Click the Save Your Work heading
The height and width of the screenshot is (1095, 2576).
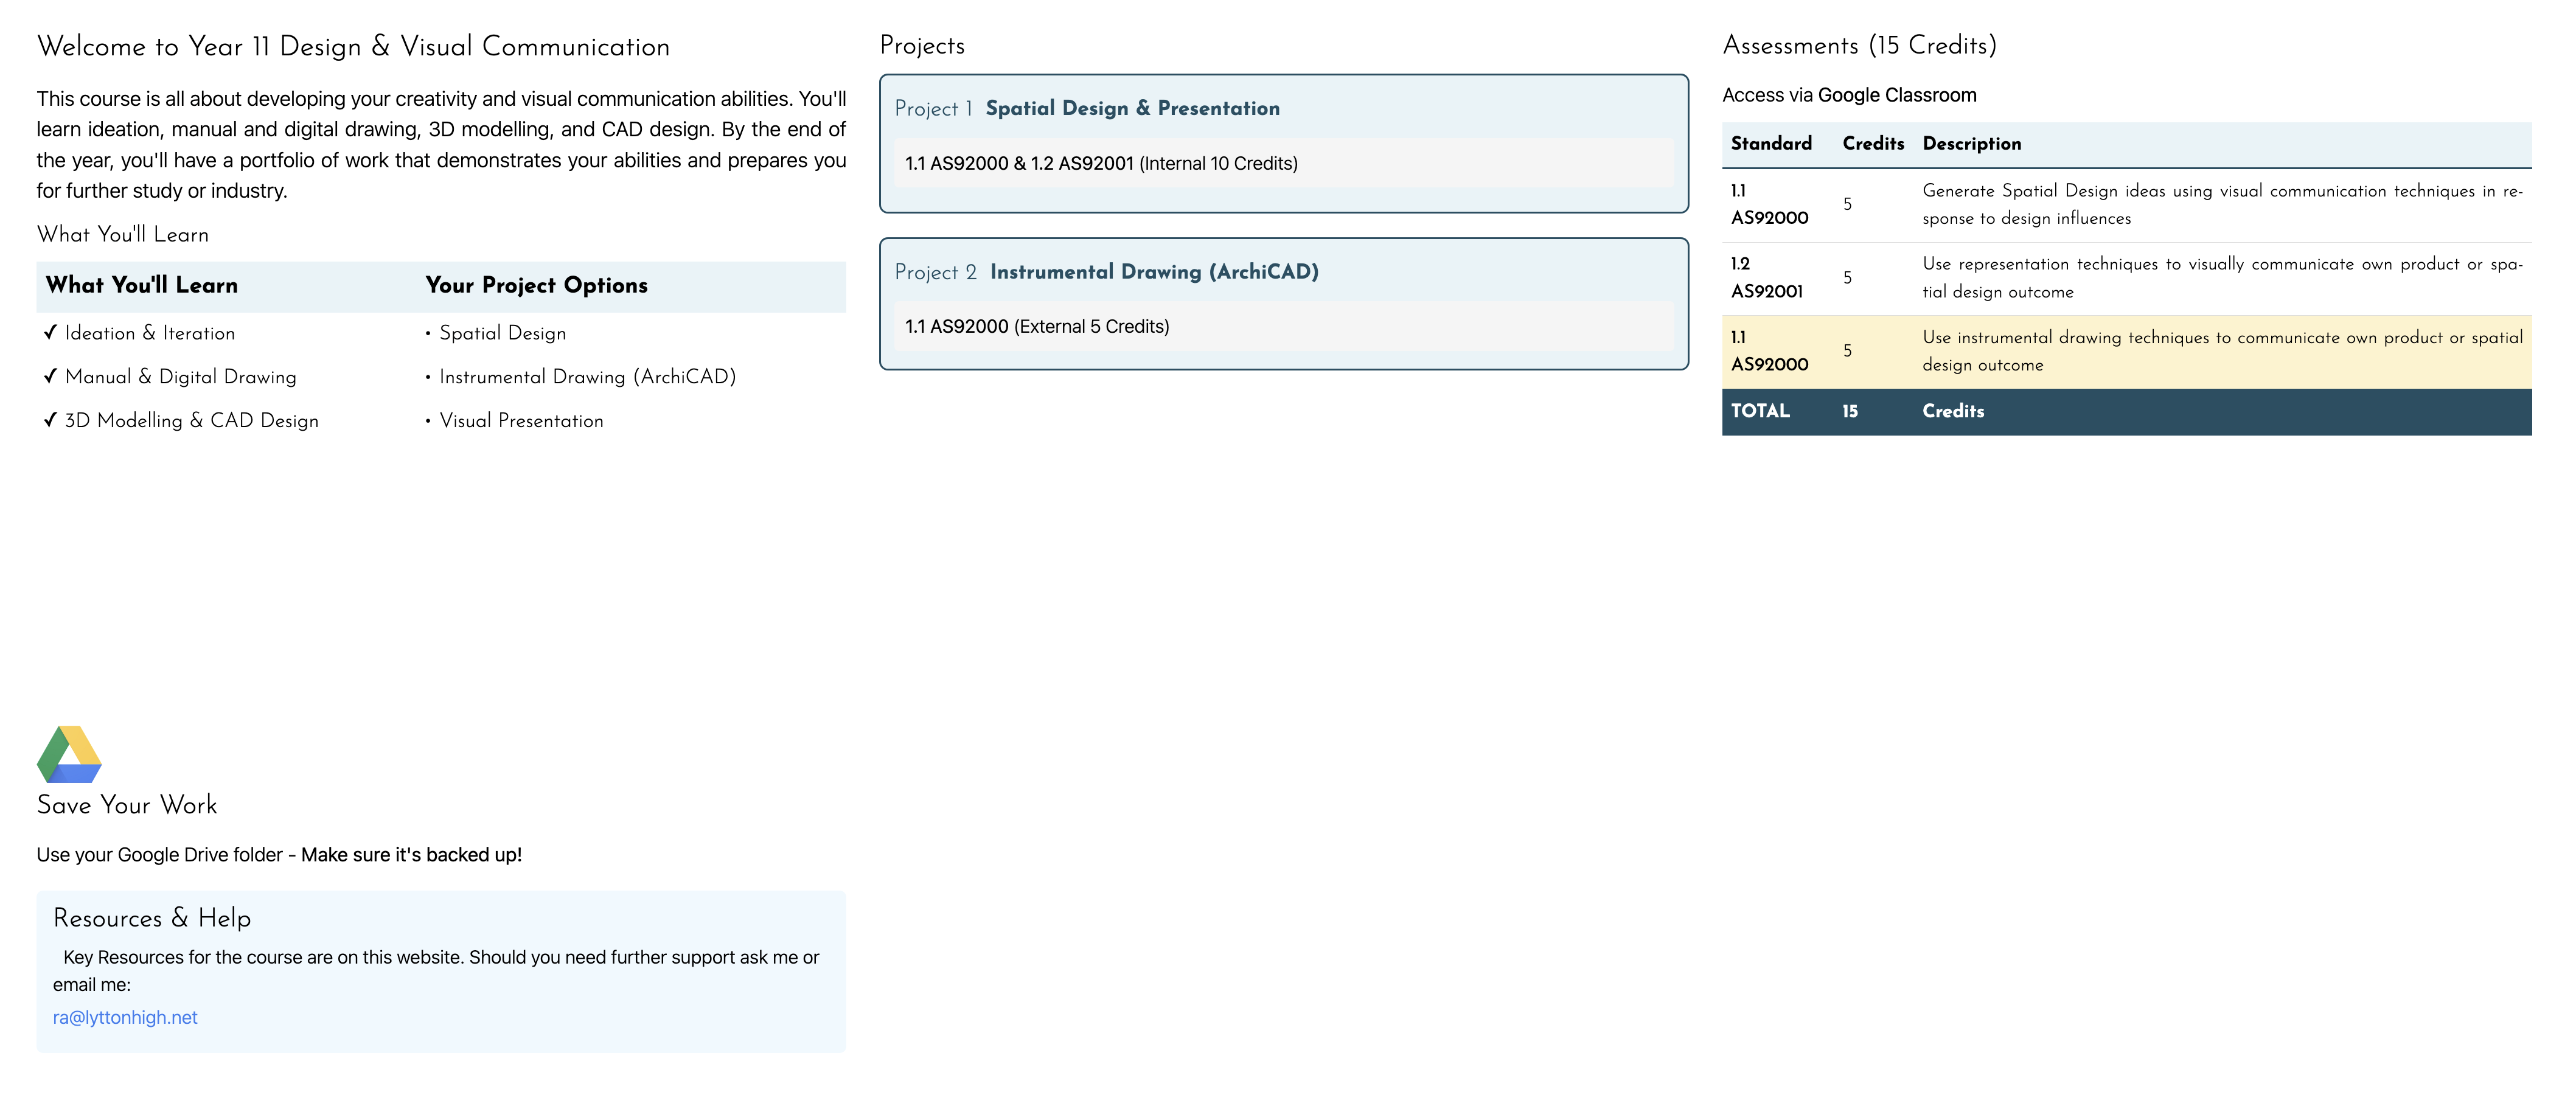pyautogui.click(x=127, y=805)
